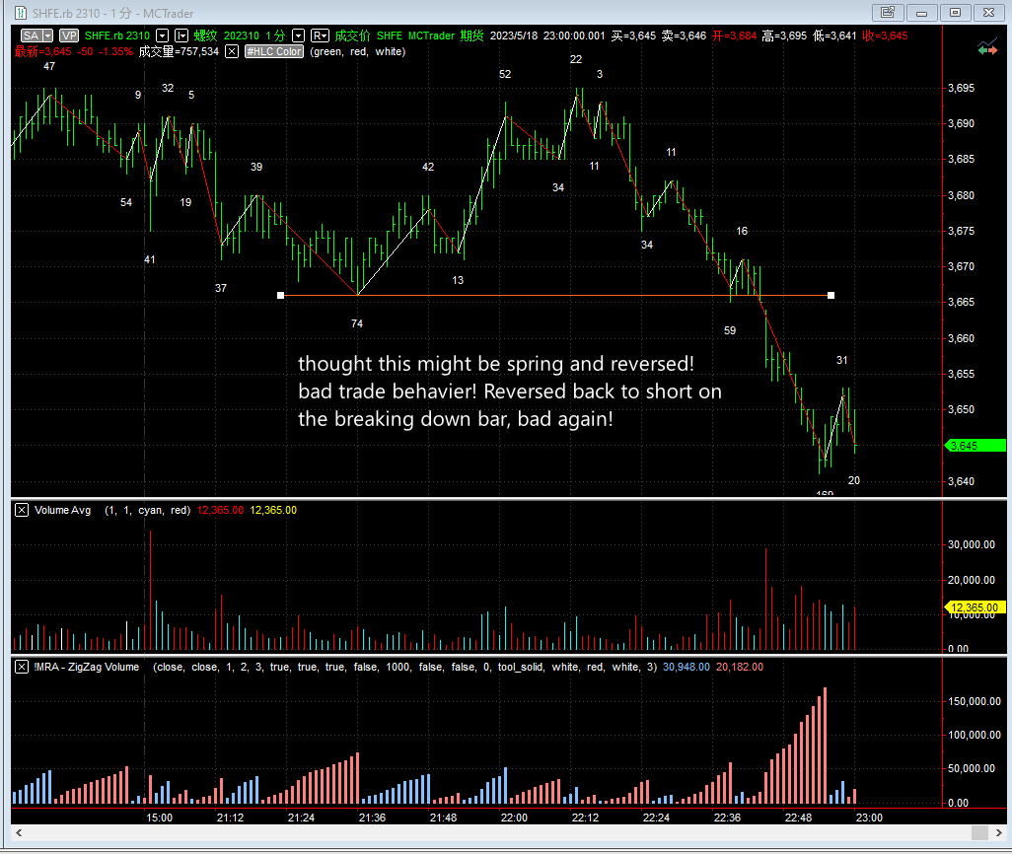Click the MCTrader chart window icon

click(x=20, y=13)
